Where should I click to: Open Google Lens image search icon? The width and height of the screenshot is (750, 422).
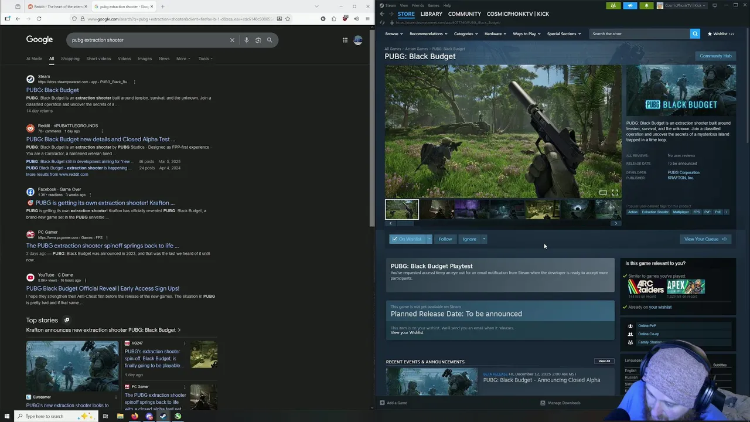[x=258, y=40]
